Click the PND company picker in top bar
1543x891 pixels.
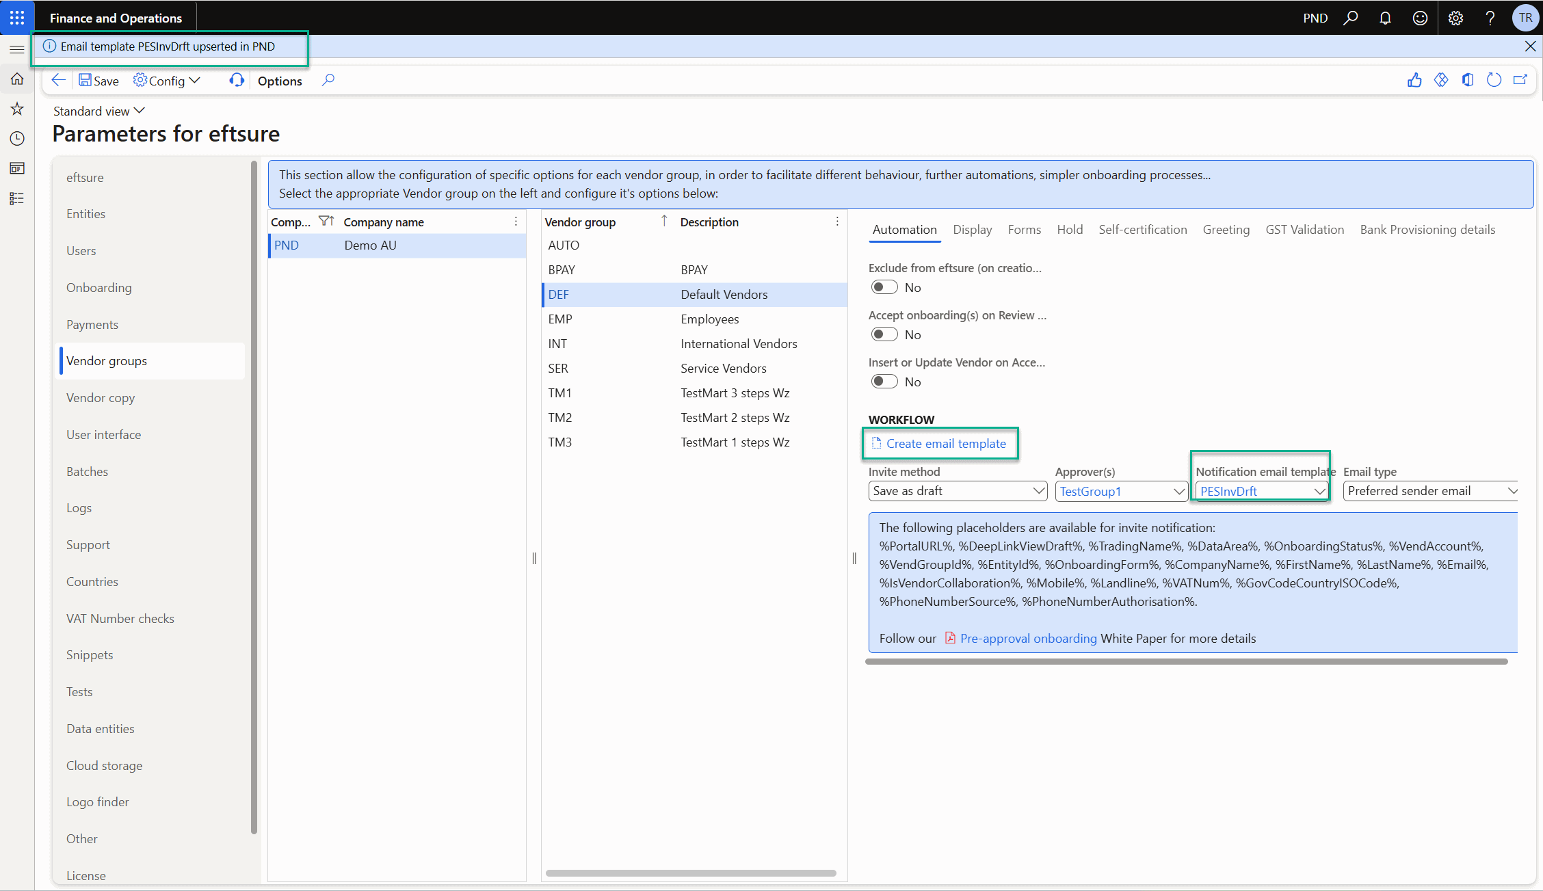[1315, 18]
